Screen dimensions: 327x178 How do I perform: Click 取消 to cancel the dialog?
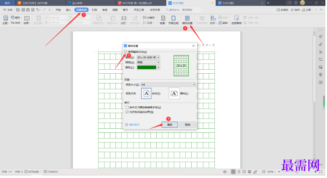[187, 125]
